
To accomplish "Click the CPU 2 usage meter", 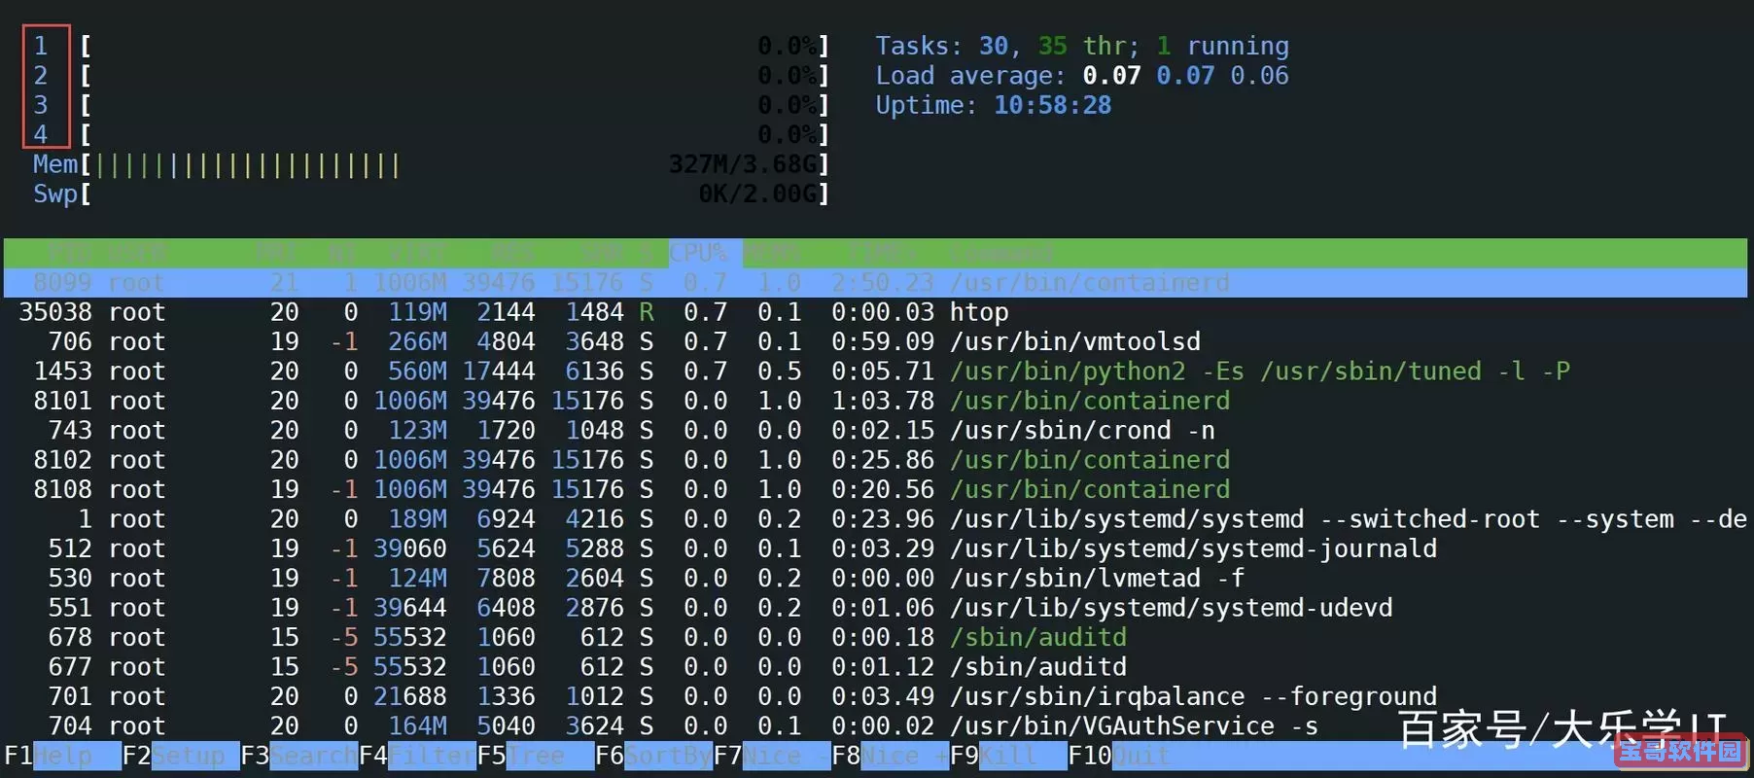I will tap(431, 75).
